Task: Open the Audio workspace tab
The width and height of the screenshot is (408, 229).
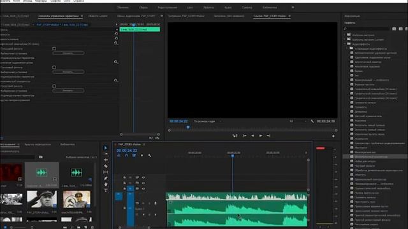Action: [228, 8]
